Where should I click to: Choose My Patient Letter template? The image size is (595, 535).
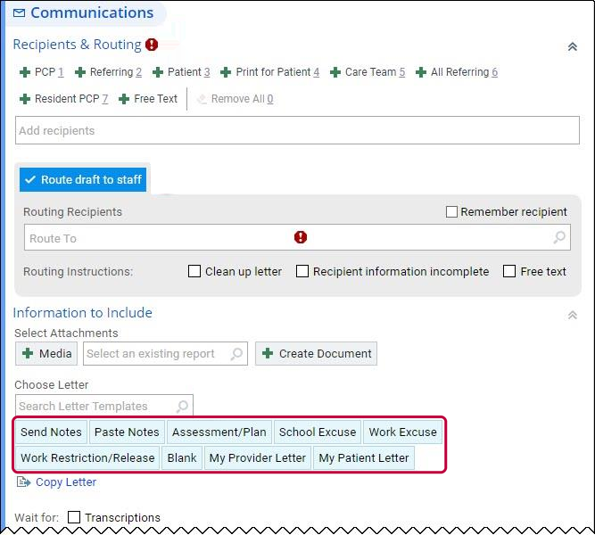[x=364, y=458]
